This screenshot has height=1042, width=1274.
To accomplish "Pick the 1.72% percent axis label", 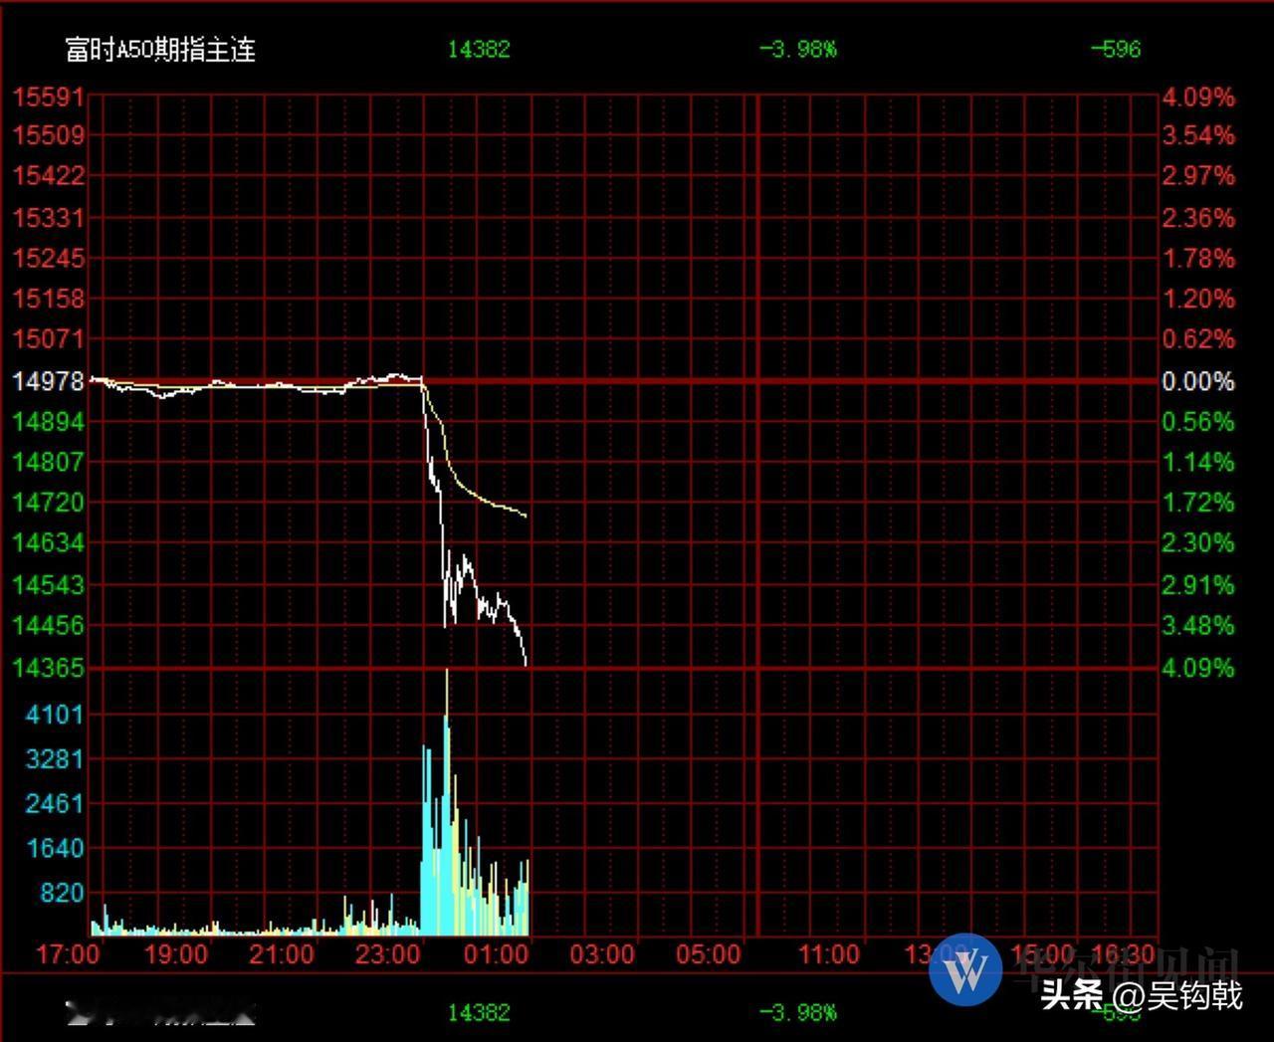I will click(x=1198, y=502).
